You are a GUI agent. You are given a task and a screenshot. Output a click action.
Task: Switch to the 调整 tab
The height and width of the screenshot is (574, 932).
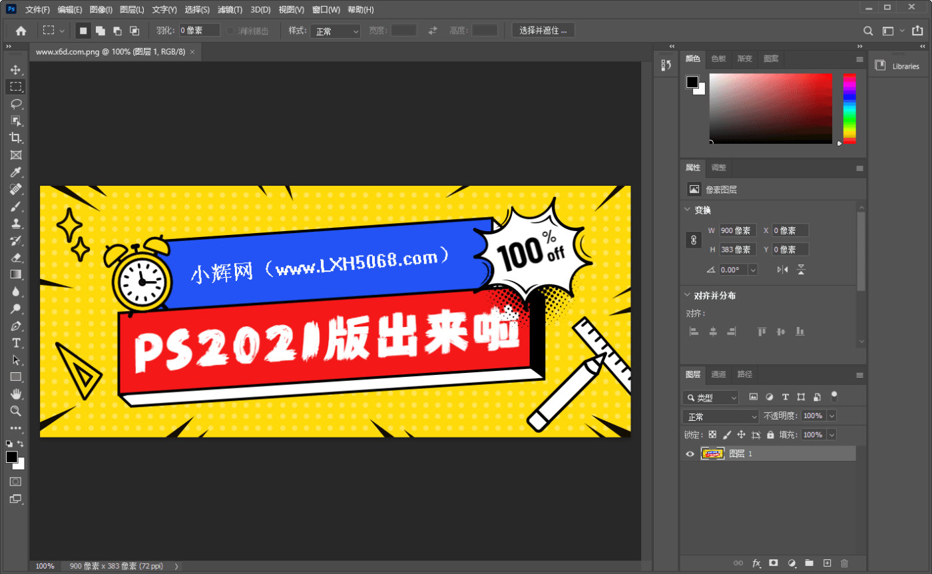click(718, 167)
